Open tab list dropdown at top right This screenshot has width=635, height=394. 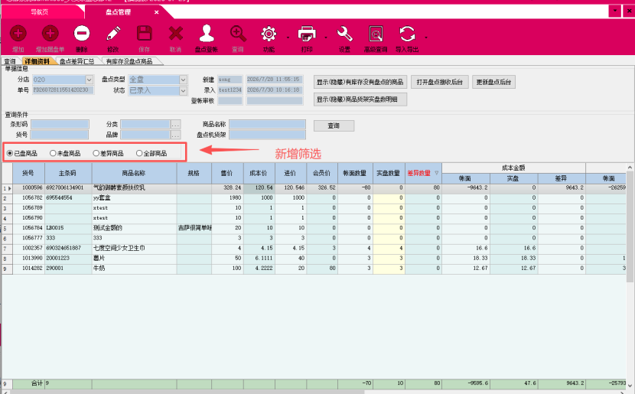pyautogui.click(x=615, y=11)
